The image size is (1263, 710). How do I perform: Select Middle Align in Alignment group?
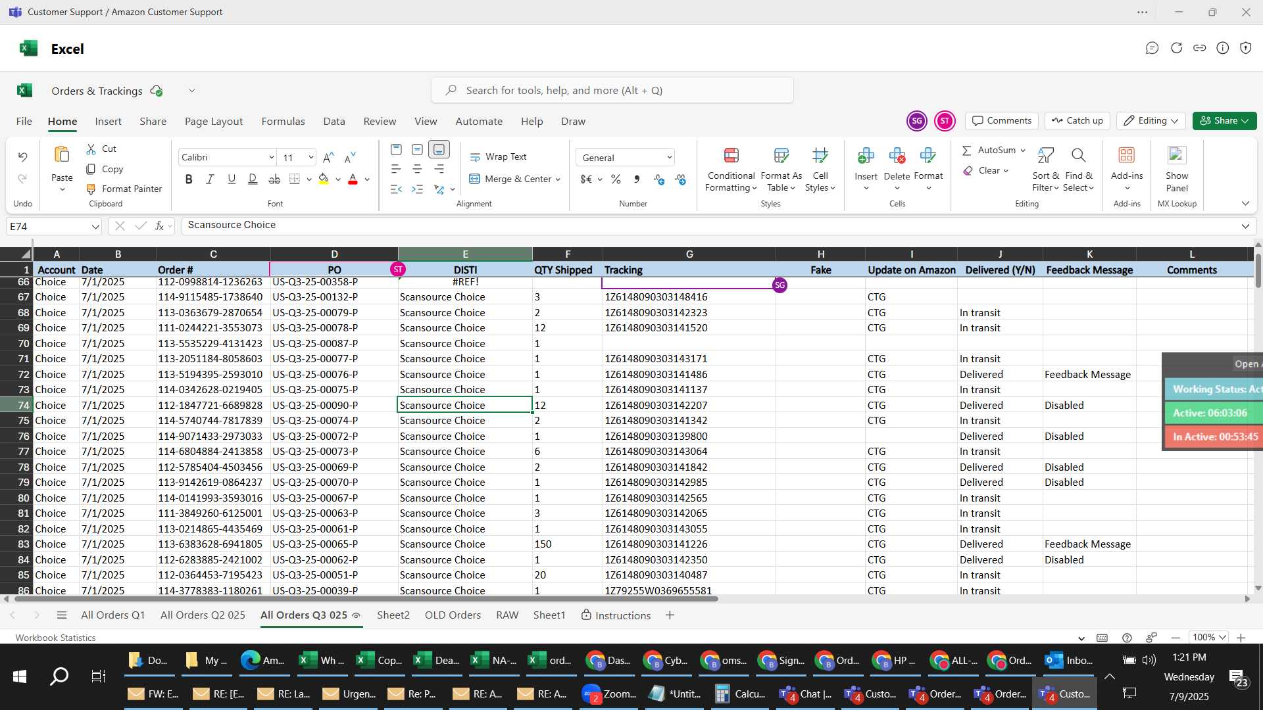[x=417, y=150]
